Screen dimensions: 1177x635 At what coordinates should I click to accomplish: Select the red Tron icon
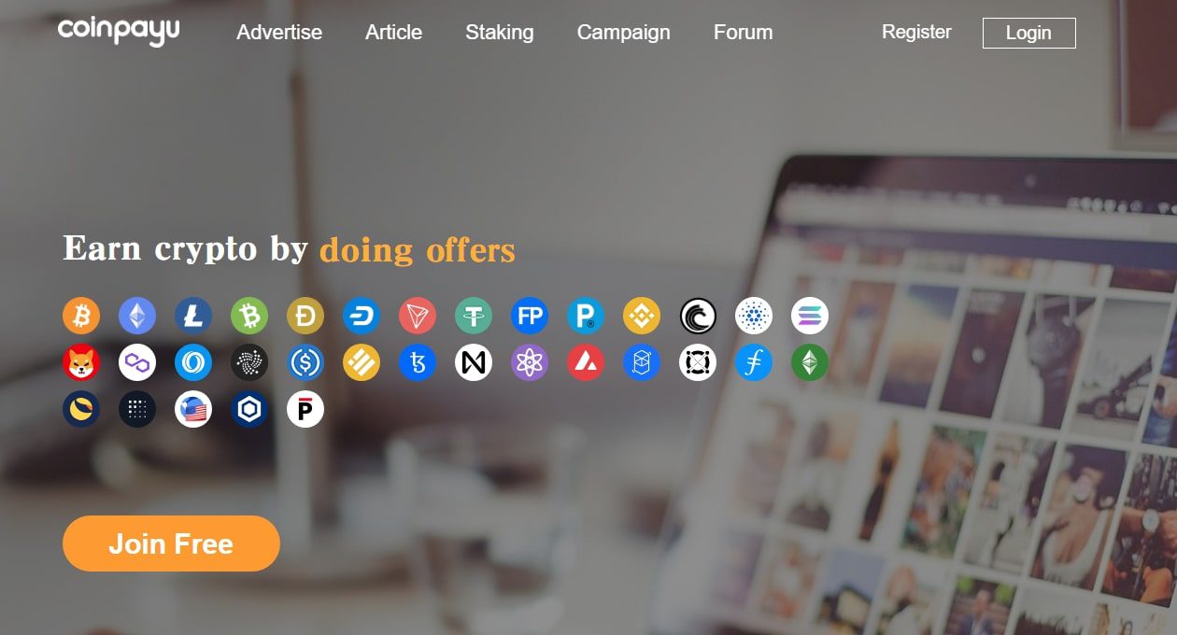pos(418,316)
